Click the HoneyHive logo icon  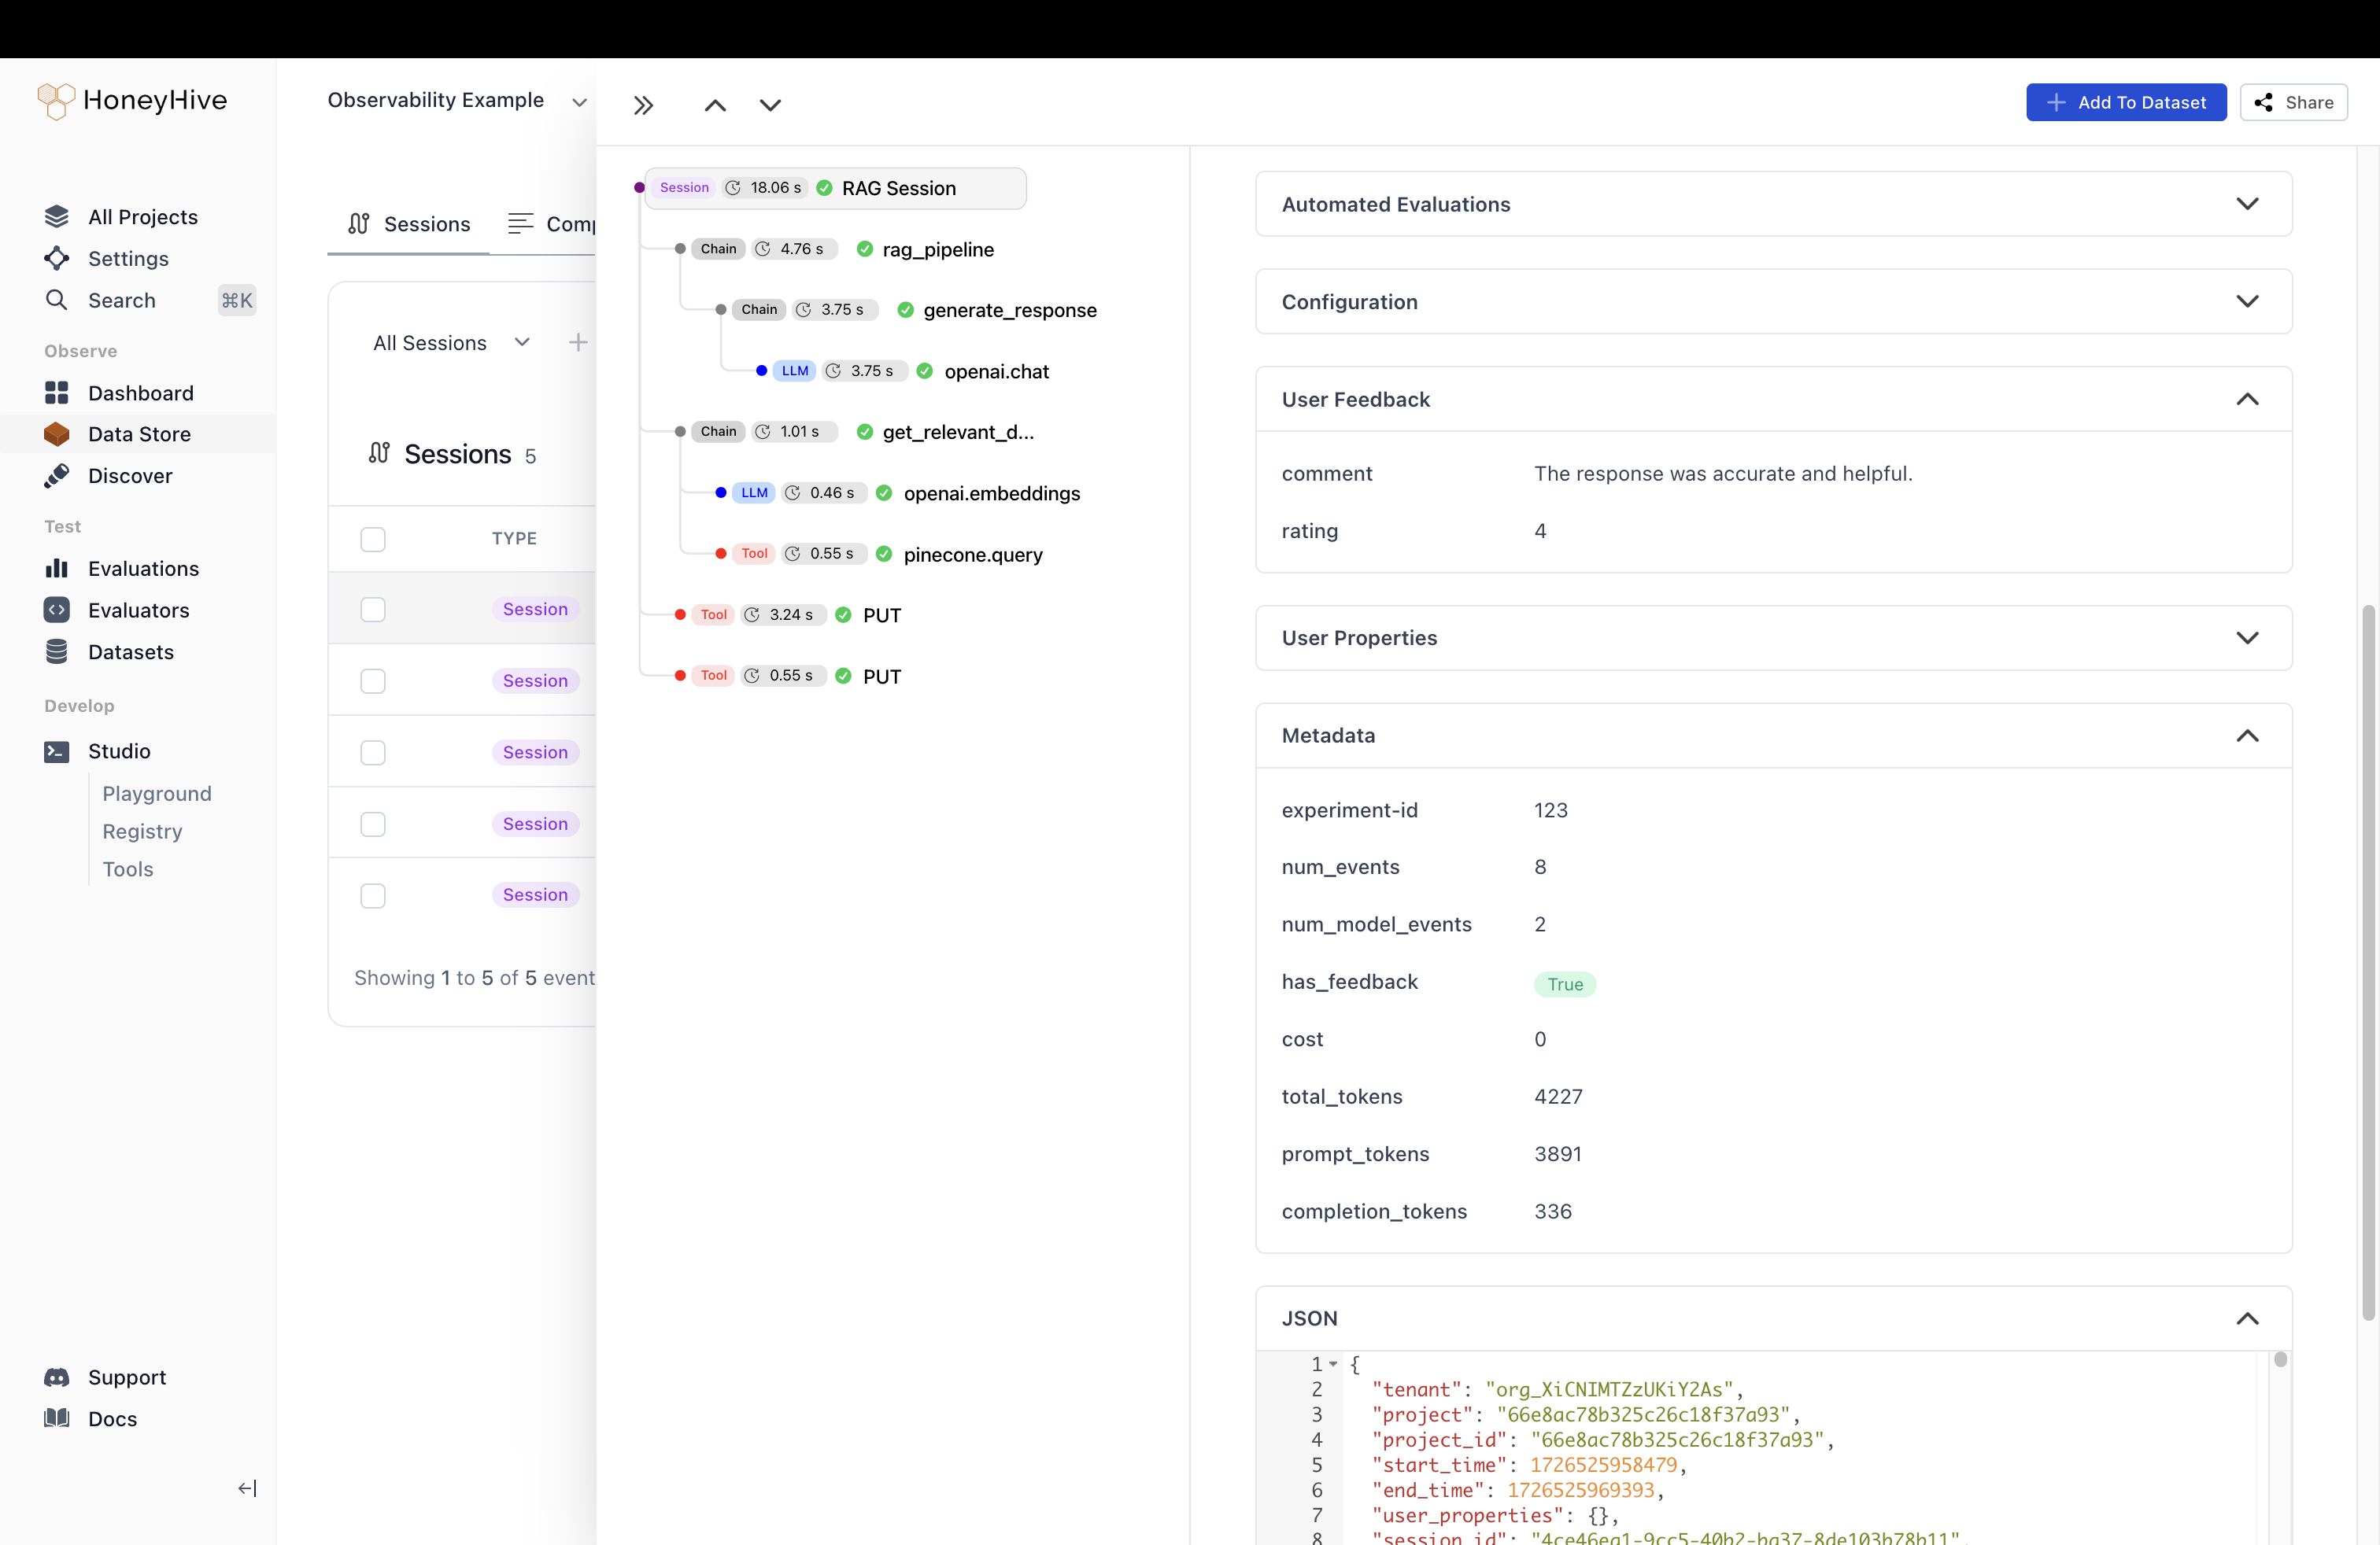56,100
